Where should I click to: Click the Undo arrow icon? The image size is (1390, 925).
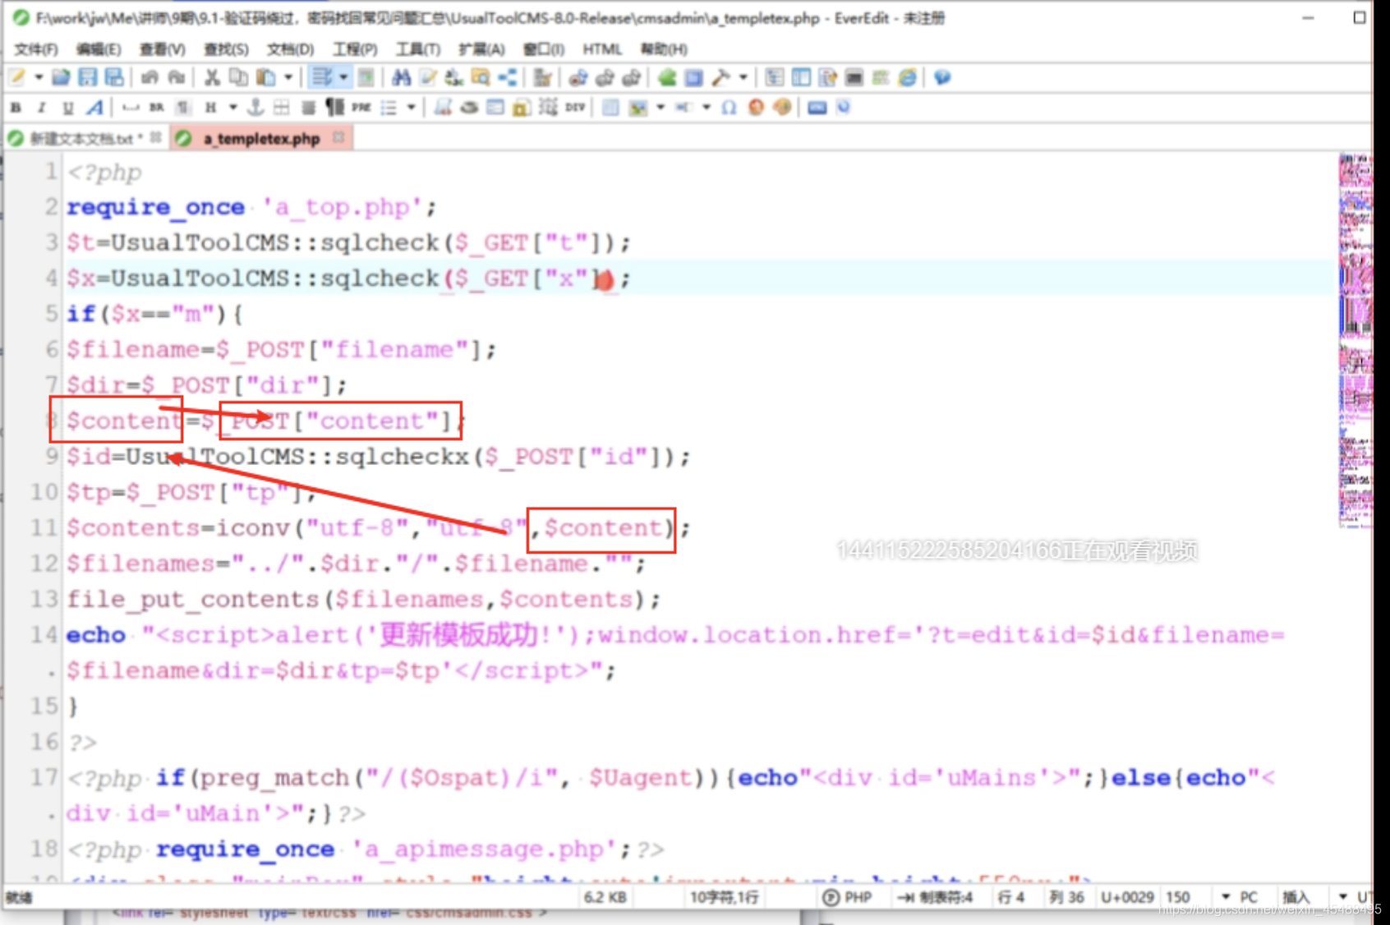click(150, 77)
